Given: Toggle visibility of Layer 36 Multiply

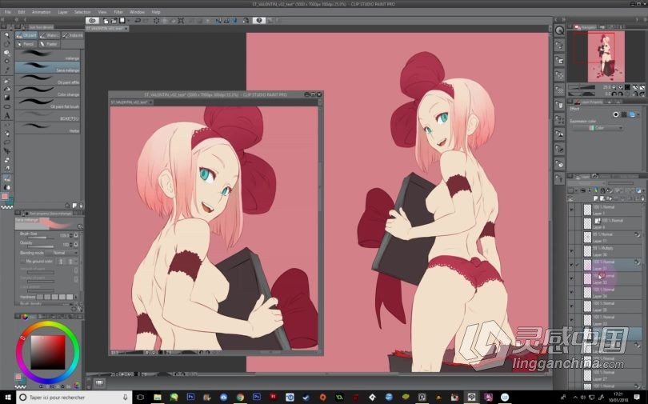Looking at the screenshot, I should coord(571,251).
